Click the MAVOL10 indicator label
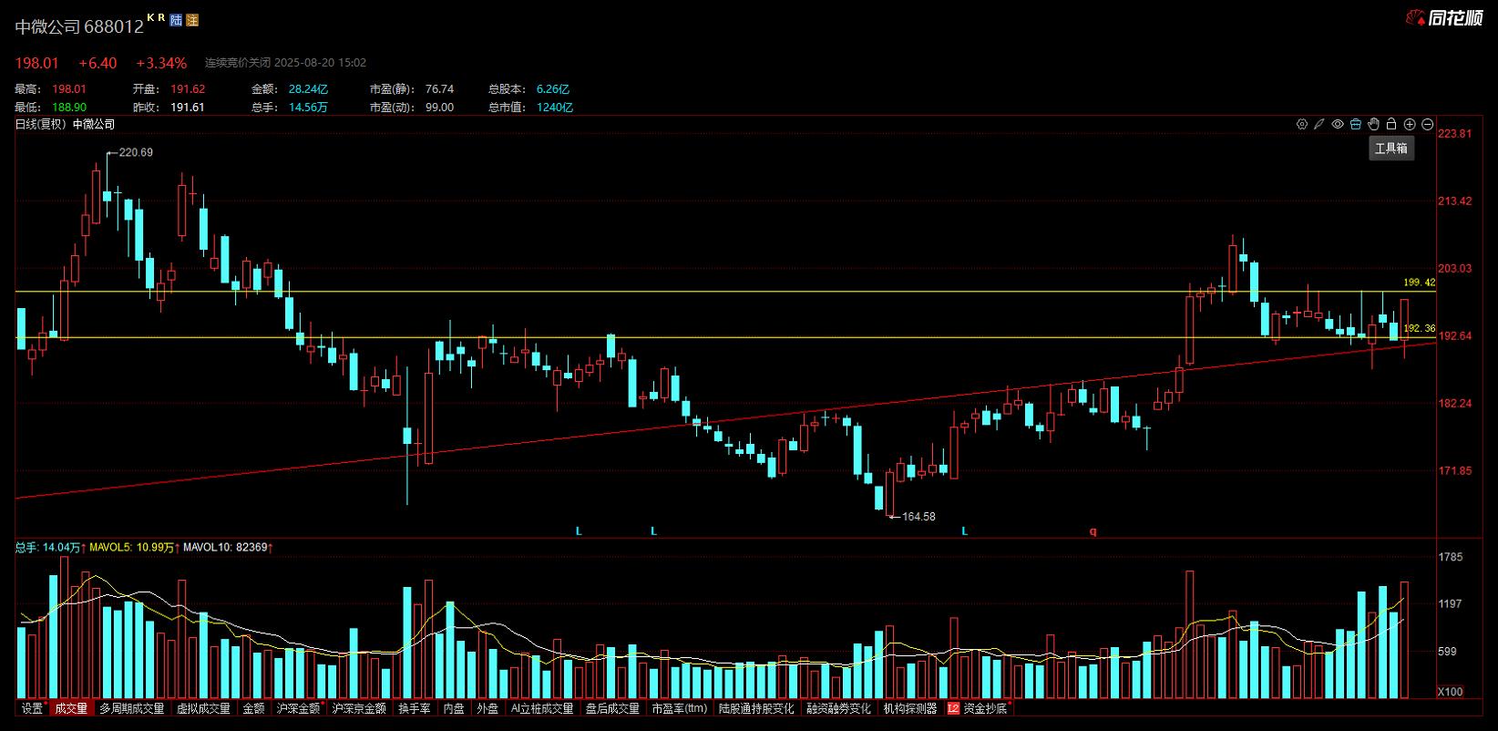1498x731 pixels. [x=228, y=548]
